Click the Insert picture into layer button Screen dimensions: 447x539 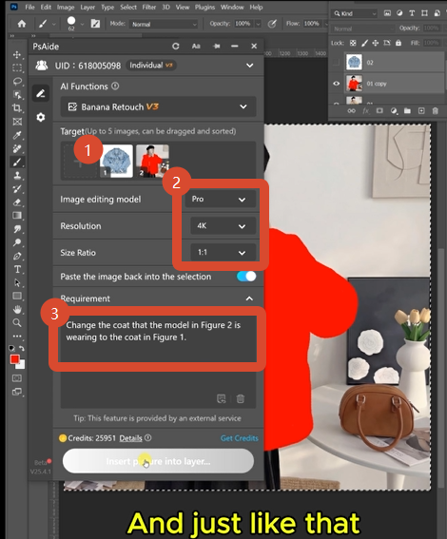[158, 461]
